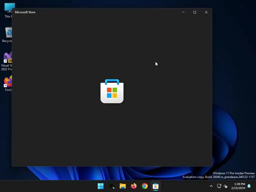The image size is (256, 192).
Task: Select the This PC desktop icon
Action: (8, 10)
